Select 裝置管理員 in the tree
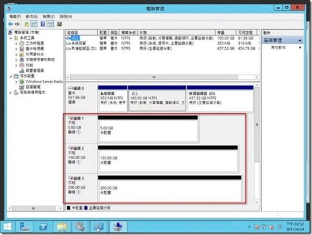Screen dimensions: 312x235 [x=35, y=71]
